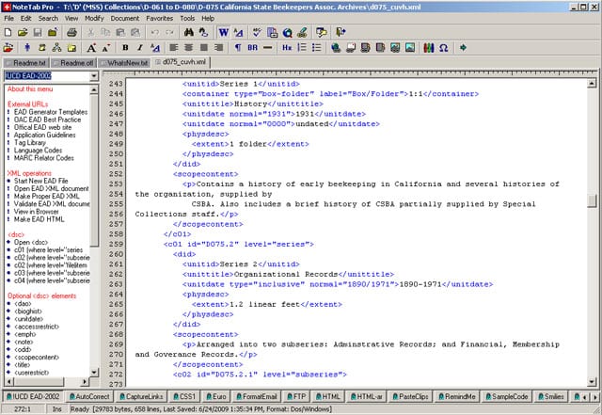Image resolution: width=602 pixels, height=415 pixels.
Task: Toggle Bold formatting button
Action: [x=124, y=47]
